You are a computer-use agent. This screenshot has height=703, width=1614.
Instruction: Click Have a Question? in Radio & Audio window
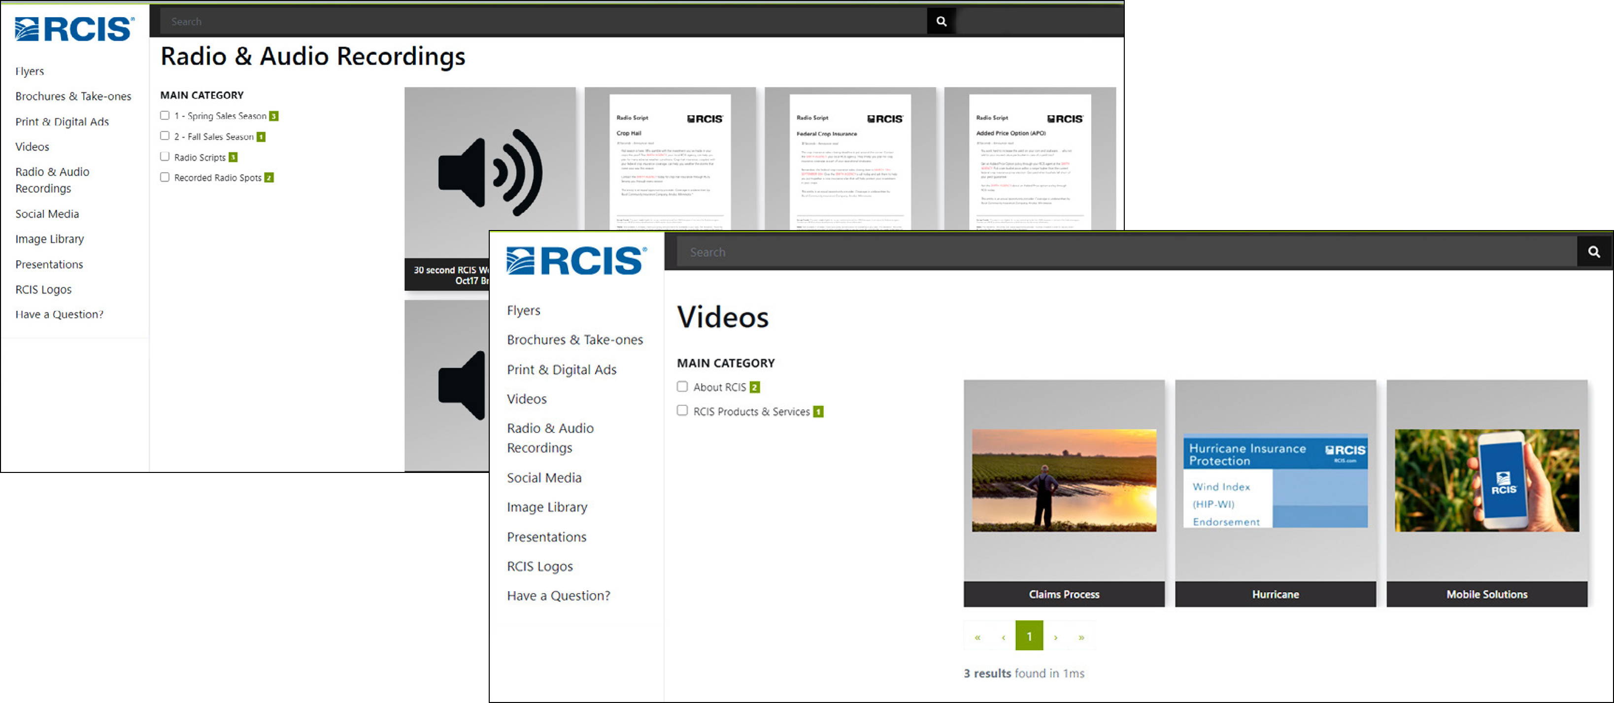click(x=60, y=314)
